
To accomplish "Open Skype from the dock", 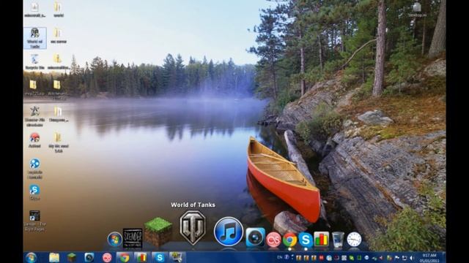I will [x=306, y=240].
